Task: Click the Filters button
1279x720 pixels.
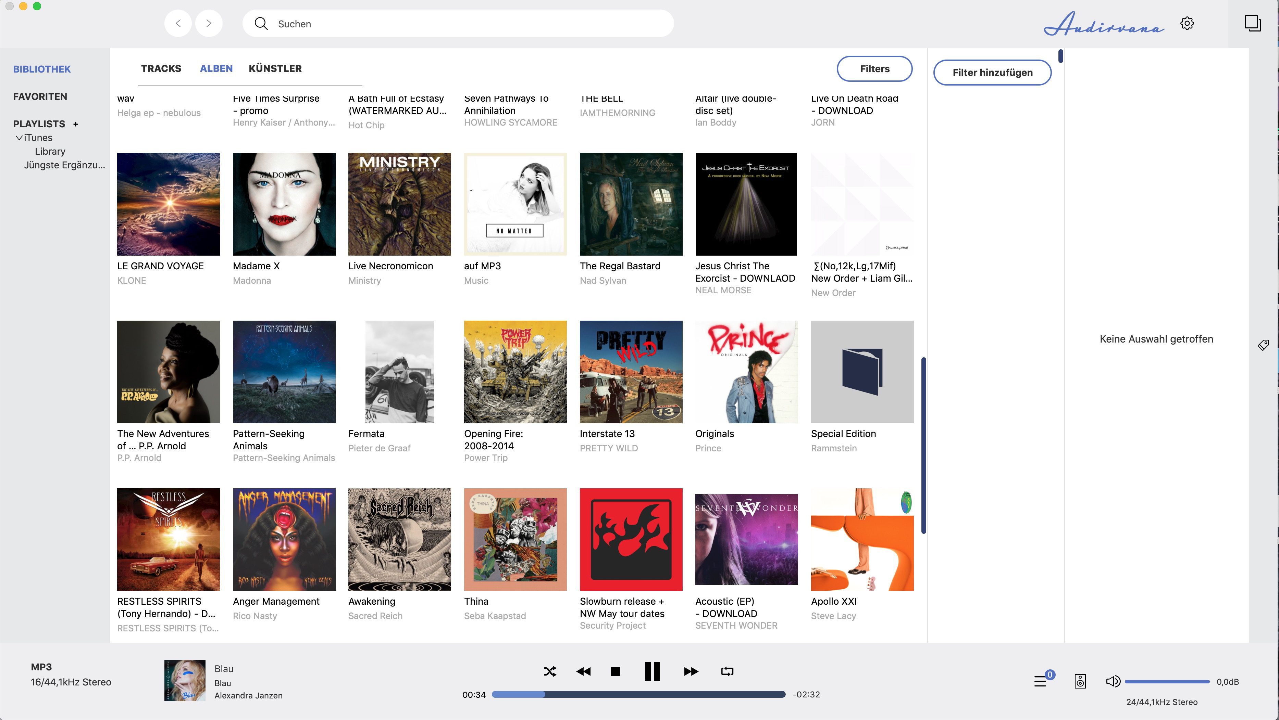Action: coord(875,68)
